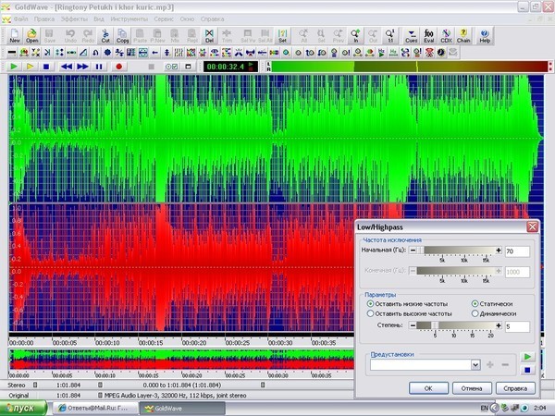
Task: Click plus button of 'Степень' slider
Action: point(499,325)
